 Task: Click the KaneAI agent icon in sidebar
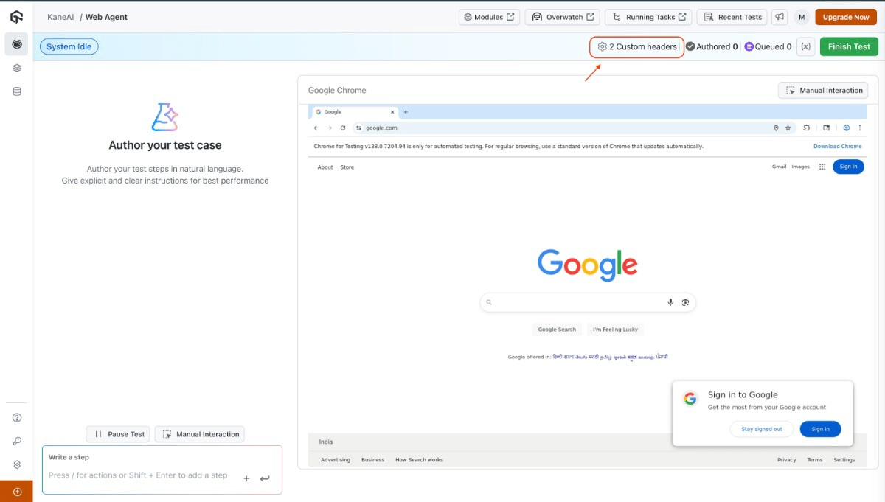point(16,44)
